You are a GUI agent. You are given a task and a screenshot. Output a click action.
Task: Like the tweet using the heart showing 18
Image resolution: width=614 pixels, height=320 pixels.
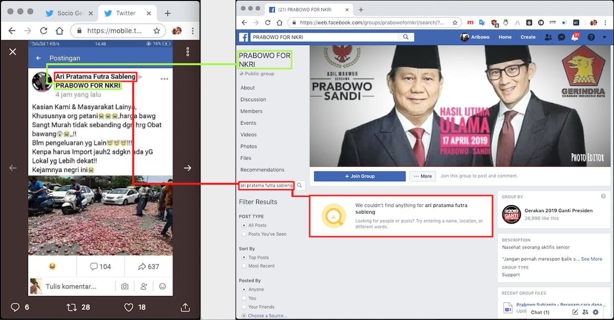129,307
